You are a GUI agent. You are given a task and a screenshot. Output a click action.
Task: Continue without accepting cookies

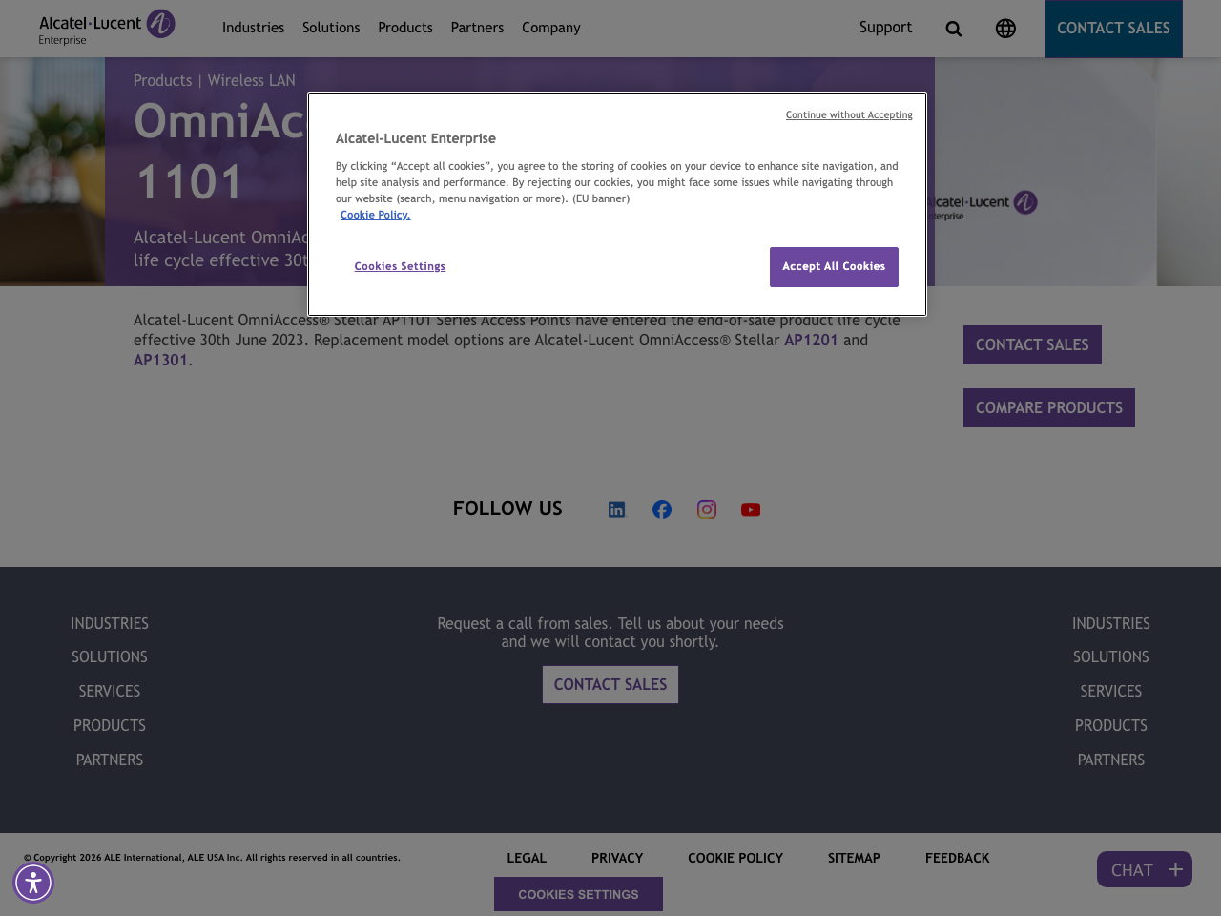coord(848,114)
